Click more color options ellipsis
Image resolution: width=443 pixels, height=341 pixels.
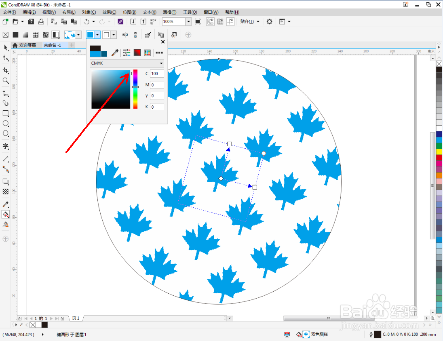pos(159,53)
